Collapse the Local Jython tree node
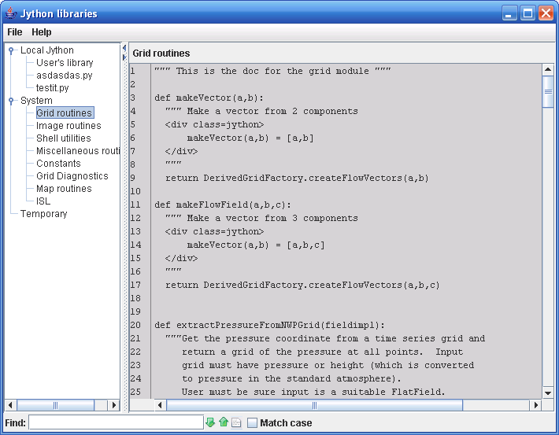 tap(11, 51)
